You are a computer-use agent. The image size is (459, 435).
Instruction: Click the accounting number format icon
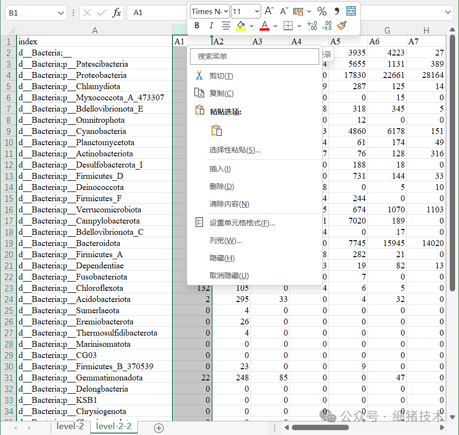point(298,12)
